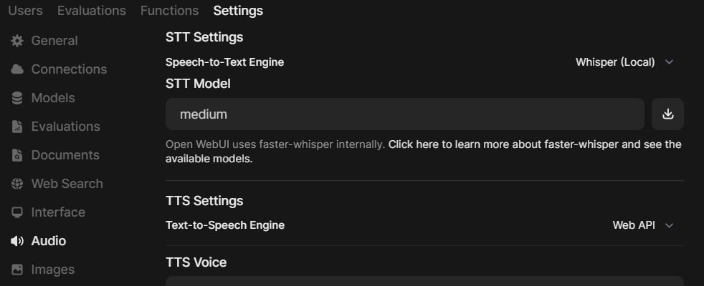Switch to the Functions tab

pyautogui.click(x=169, y=11)
